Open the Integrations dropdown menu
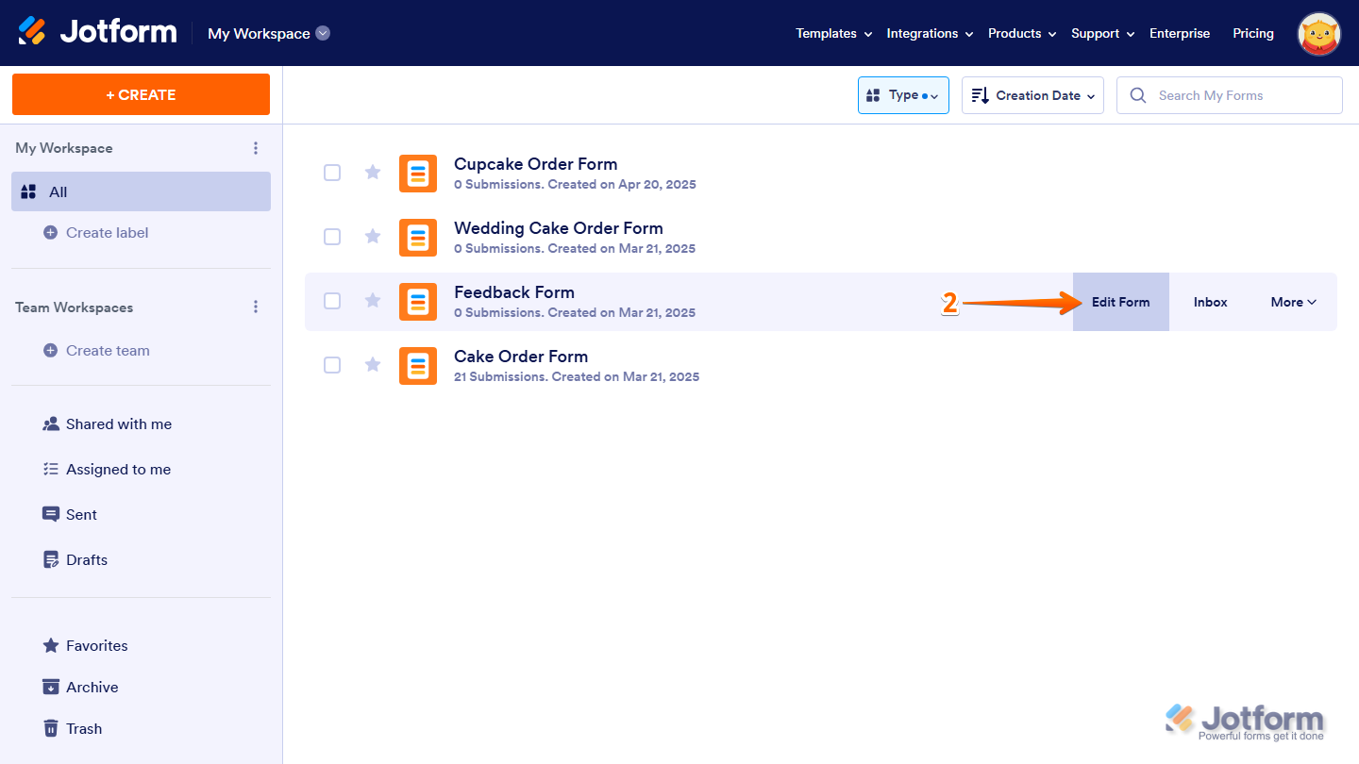This screenshot has width=1359, height=764. point(930,33)
